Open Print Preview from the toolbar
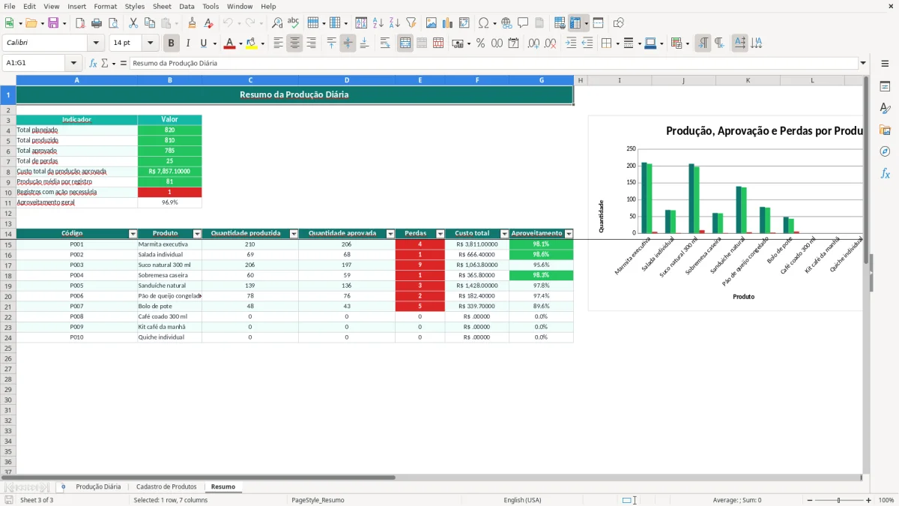The height and width of the screenshot is (506, 899). point(112,23)
